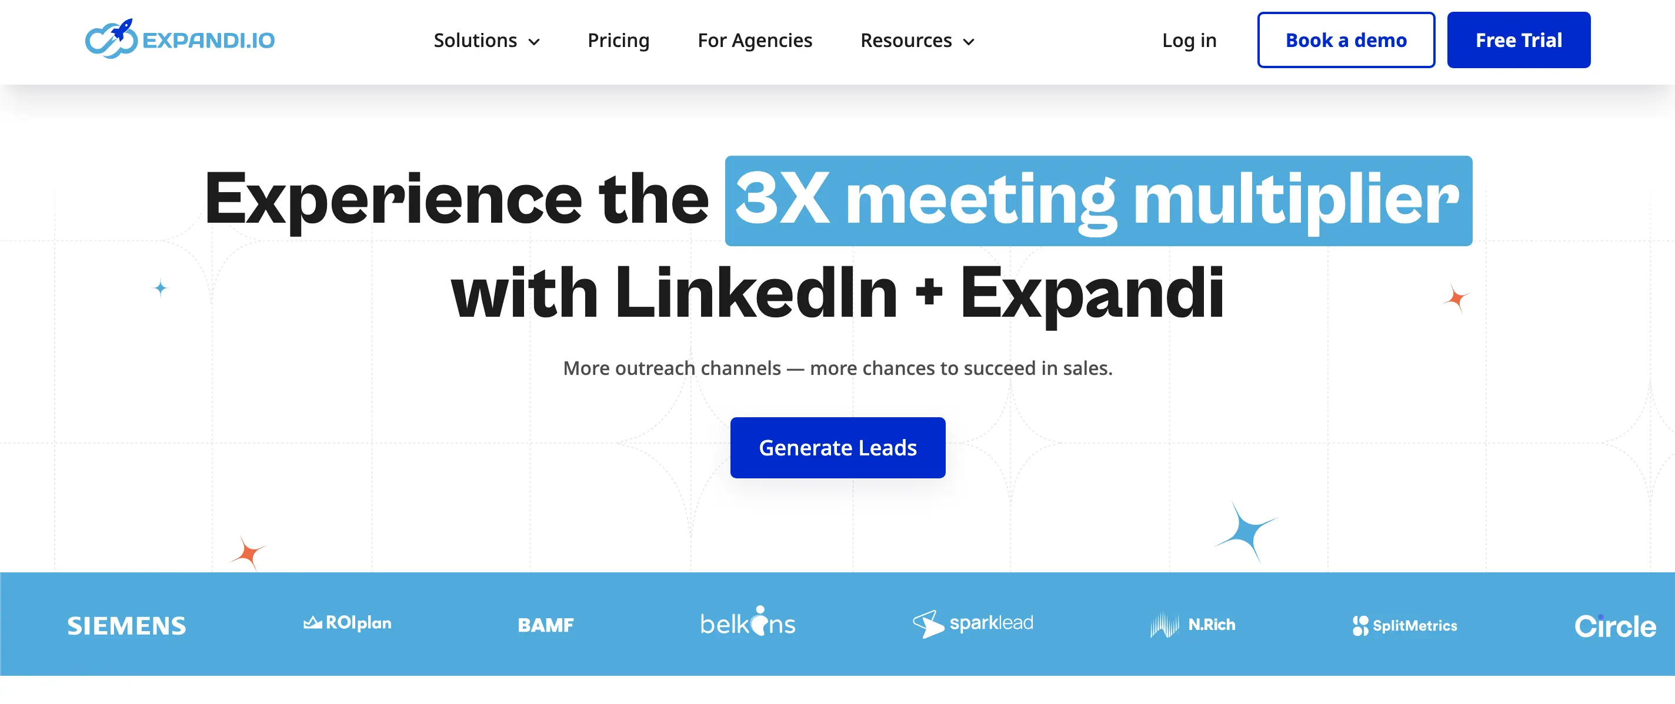
Task: Click the Log in link
Action: pos(1190,41)
